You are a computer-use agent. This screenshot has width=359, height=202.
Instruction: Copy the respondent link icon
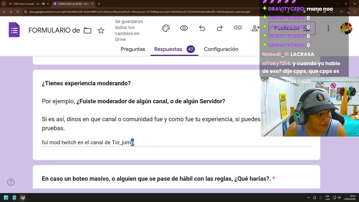(x=238, y=27)
